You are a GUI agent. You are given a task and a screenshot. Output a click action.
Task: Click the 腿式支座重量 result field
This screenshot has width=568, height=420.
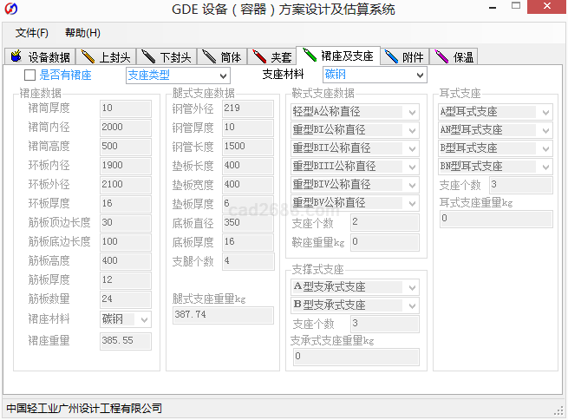223,315
